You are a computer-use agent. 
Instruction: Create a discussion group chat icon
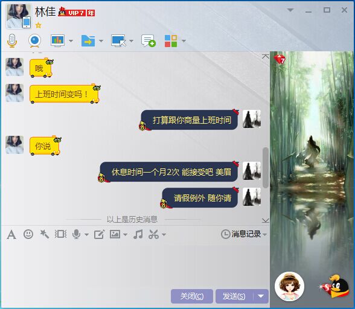point(149,41)
